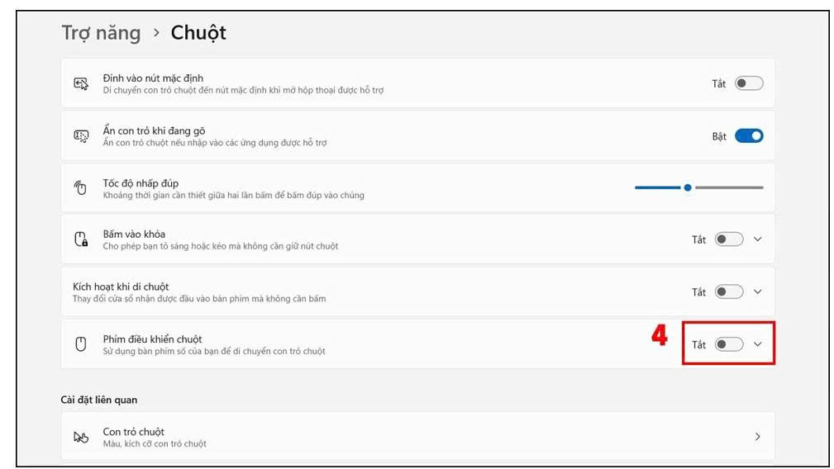
Task: Click the "Bấm vào khóa" lock icon
Action: (81, 239)
